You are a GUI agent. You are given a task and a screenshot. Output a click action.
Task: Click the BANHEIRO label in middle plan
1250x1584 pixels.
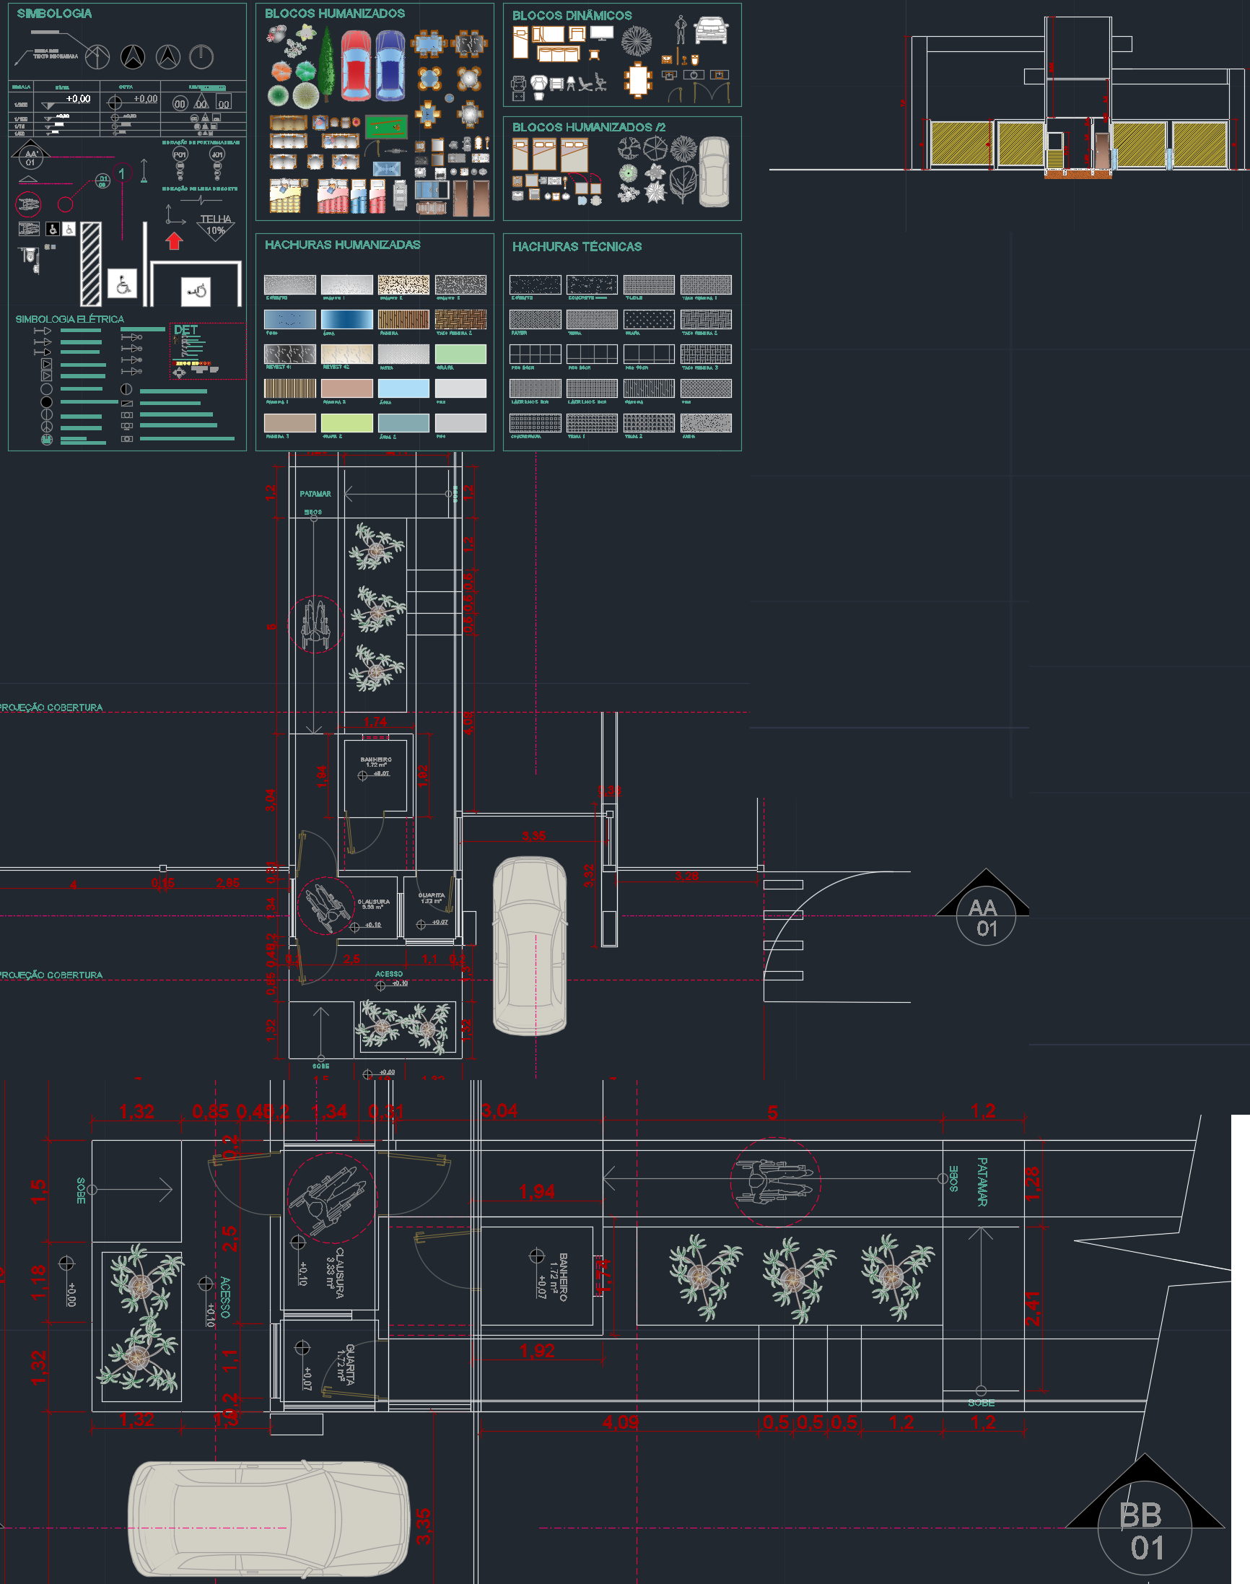coord(375,760)
